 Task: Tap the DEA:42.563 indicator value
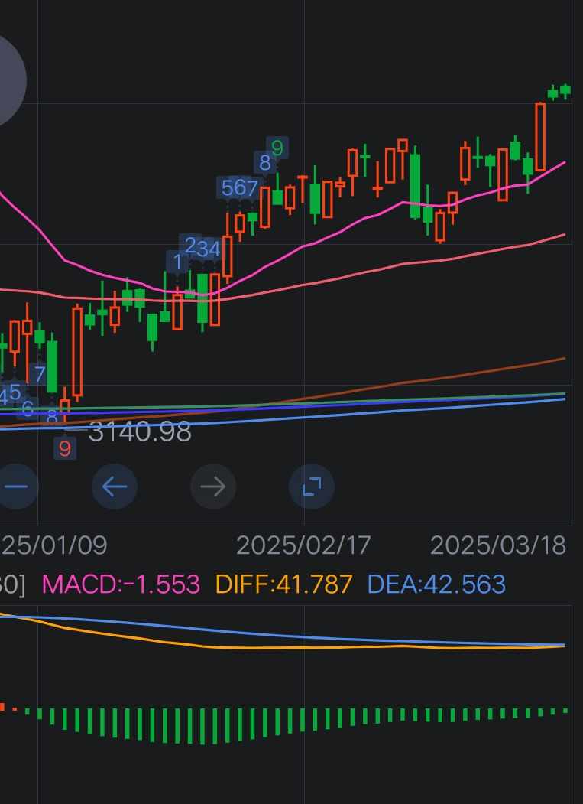tap(437, 584)
